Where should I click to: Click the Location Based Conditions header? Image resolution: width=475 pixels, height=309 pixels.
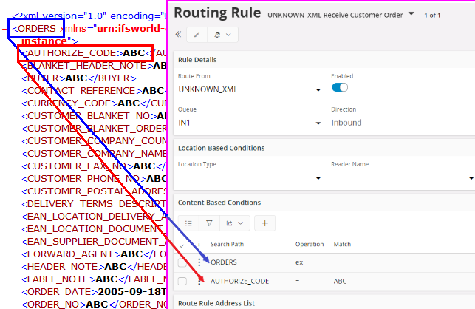221,148
